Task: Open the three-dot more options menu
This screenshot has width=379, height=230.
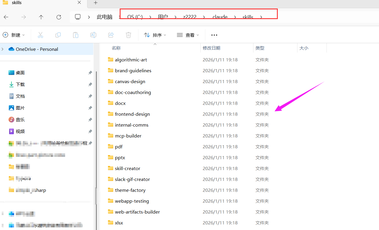Action: pos(214,35)
